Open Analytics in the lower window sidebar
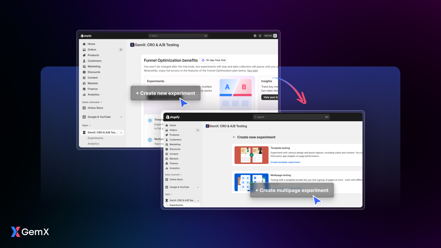The height and width of the screenshot is (248, 441). pyautogui.click(x=174, y=168)
